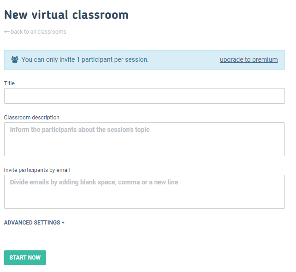296x272 pixels.
Task: Select the Invite participants email box
Action: click(x=144, y=192)
